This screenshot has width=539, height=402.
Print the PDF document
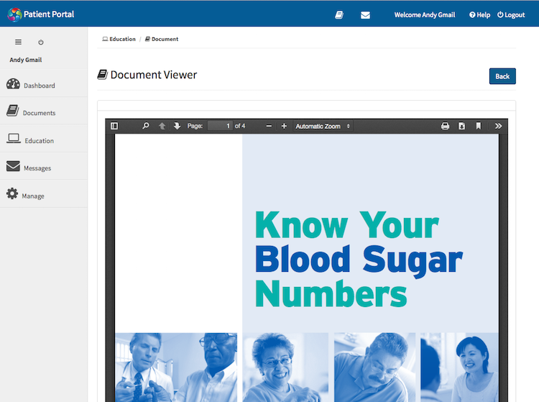pyautogui.click(x=445, y=126)
